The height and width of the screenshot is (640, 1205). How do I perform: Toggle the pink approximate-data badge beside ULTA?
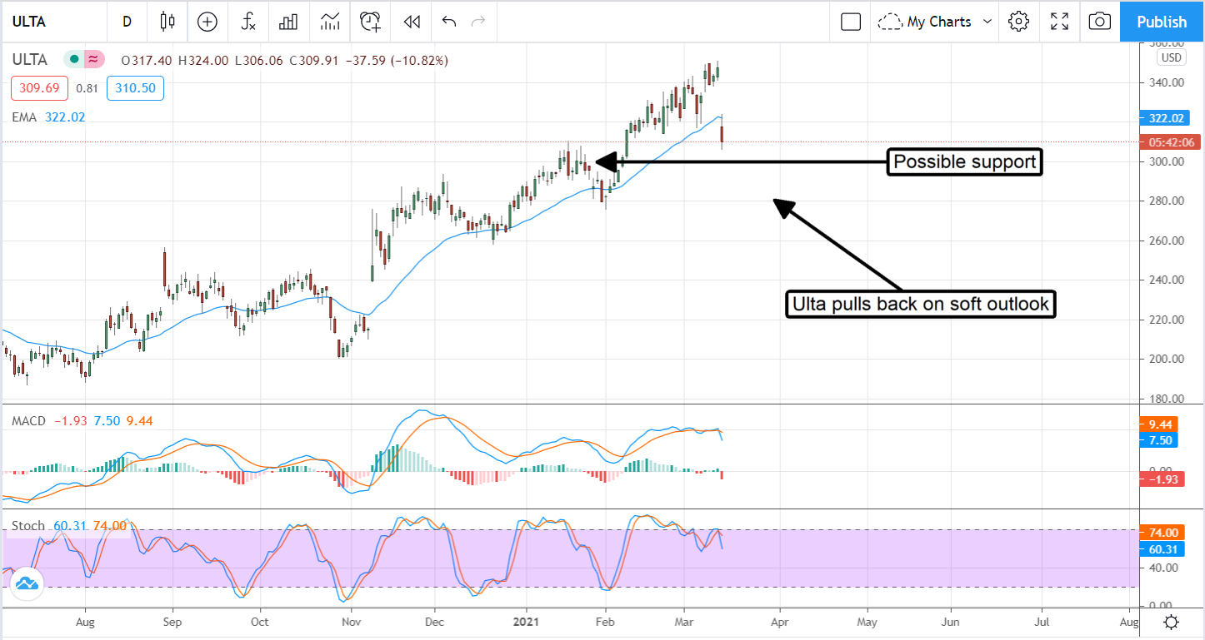coord(93,60)
